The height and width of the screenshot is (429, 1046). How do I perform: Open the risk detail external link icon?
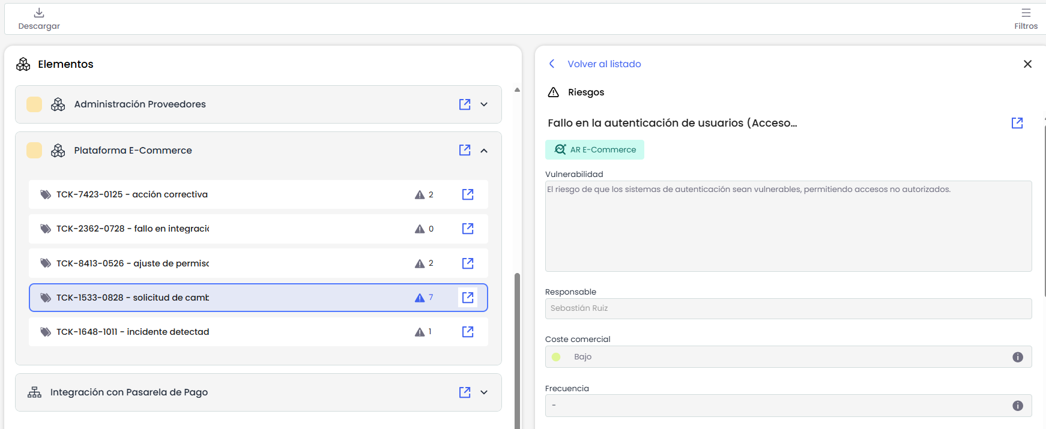(1017, 123)
